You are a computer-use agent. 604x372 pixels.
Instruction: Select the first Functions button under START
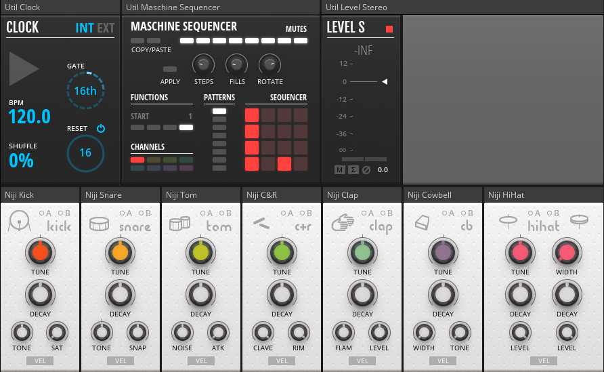click(x=137, y=127)
